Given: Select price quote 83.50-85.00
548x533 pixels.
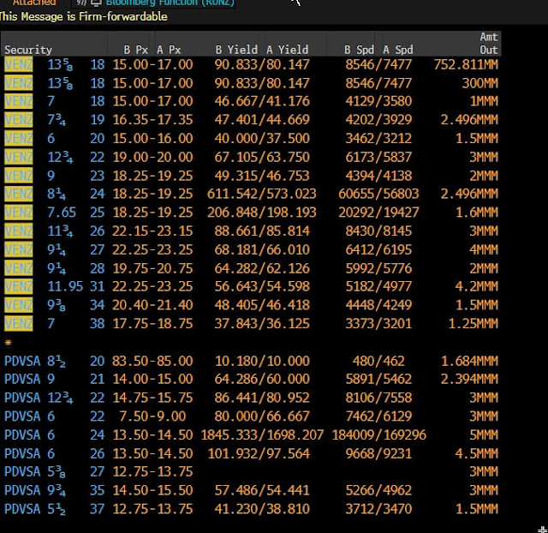Looking at the screenshot, I should [x=152, y=361].
